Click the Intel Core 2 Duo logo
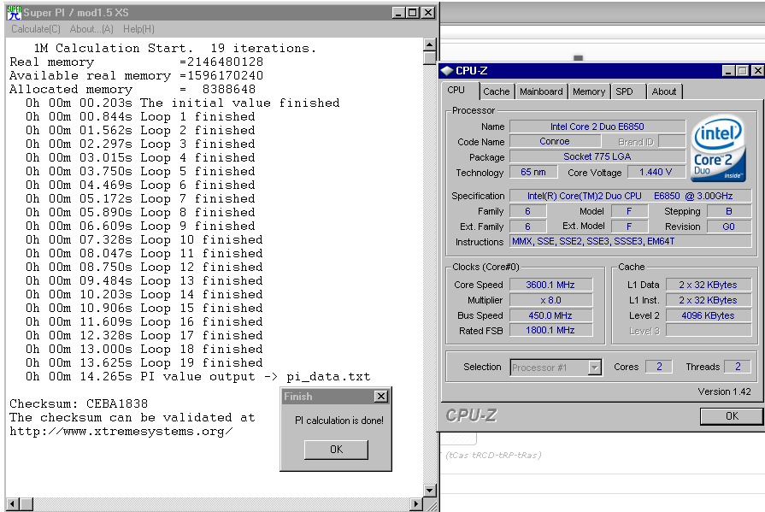765x512 pixels. (x=719, y=148)
